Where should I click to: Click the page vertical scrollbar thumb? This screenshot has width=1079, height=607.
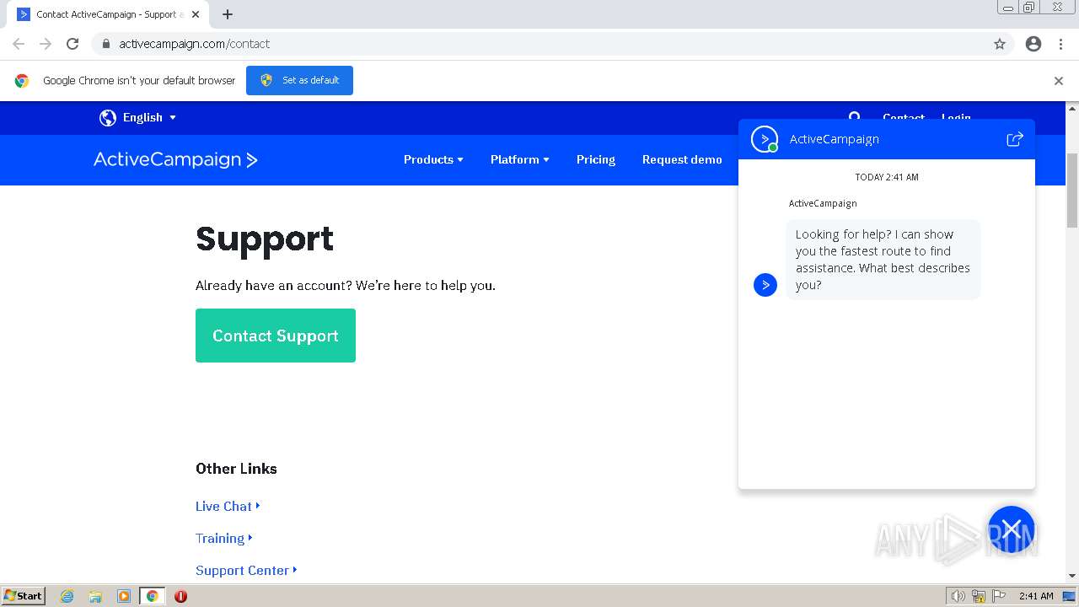click(1072, 190)
